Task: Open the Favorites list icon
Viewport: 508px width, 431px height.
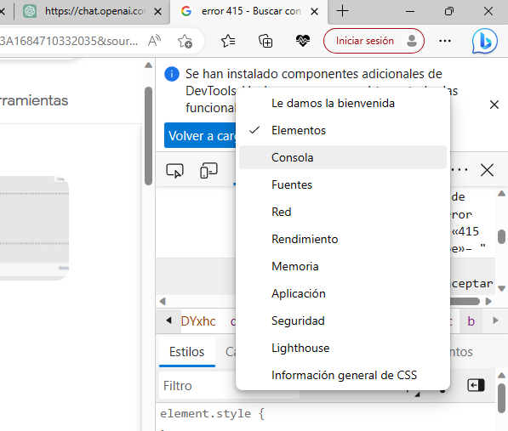Action: (x=228, y=41)
